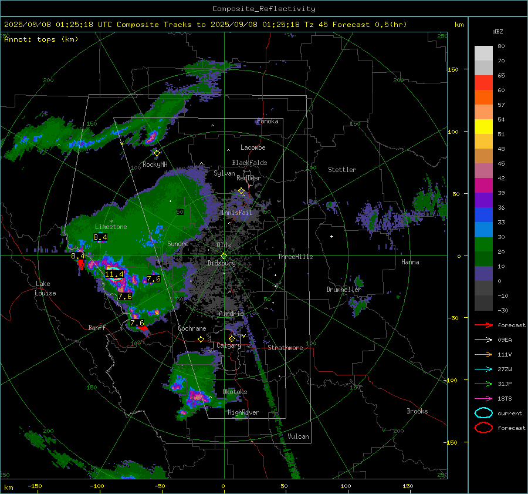Click the yellow diamond marker above Calgary

[x=232, y=338]
